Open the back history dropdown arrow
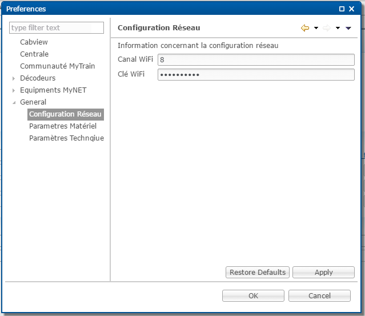Image resolution: width=365 pixels, height=316 pixels. click(x=316, y=28)
